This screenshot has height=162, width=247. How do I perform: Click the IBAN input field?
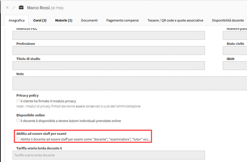pyautogui.click(x=235, y=66)
